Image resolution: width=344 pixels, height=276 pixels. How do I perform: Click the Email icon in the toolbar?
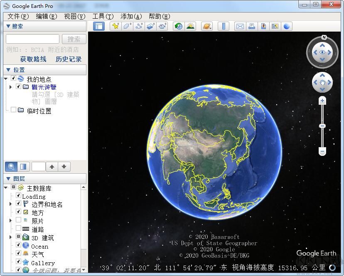pyautogui.click(x=240, y=26)
